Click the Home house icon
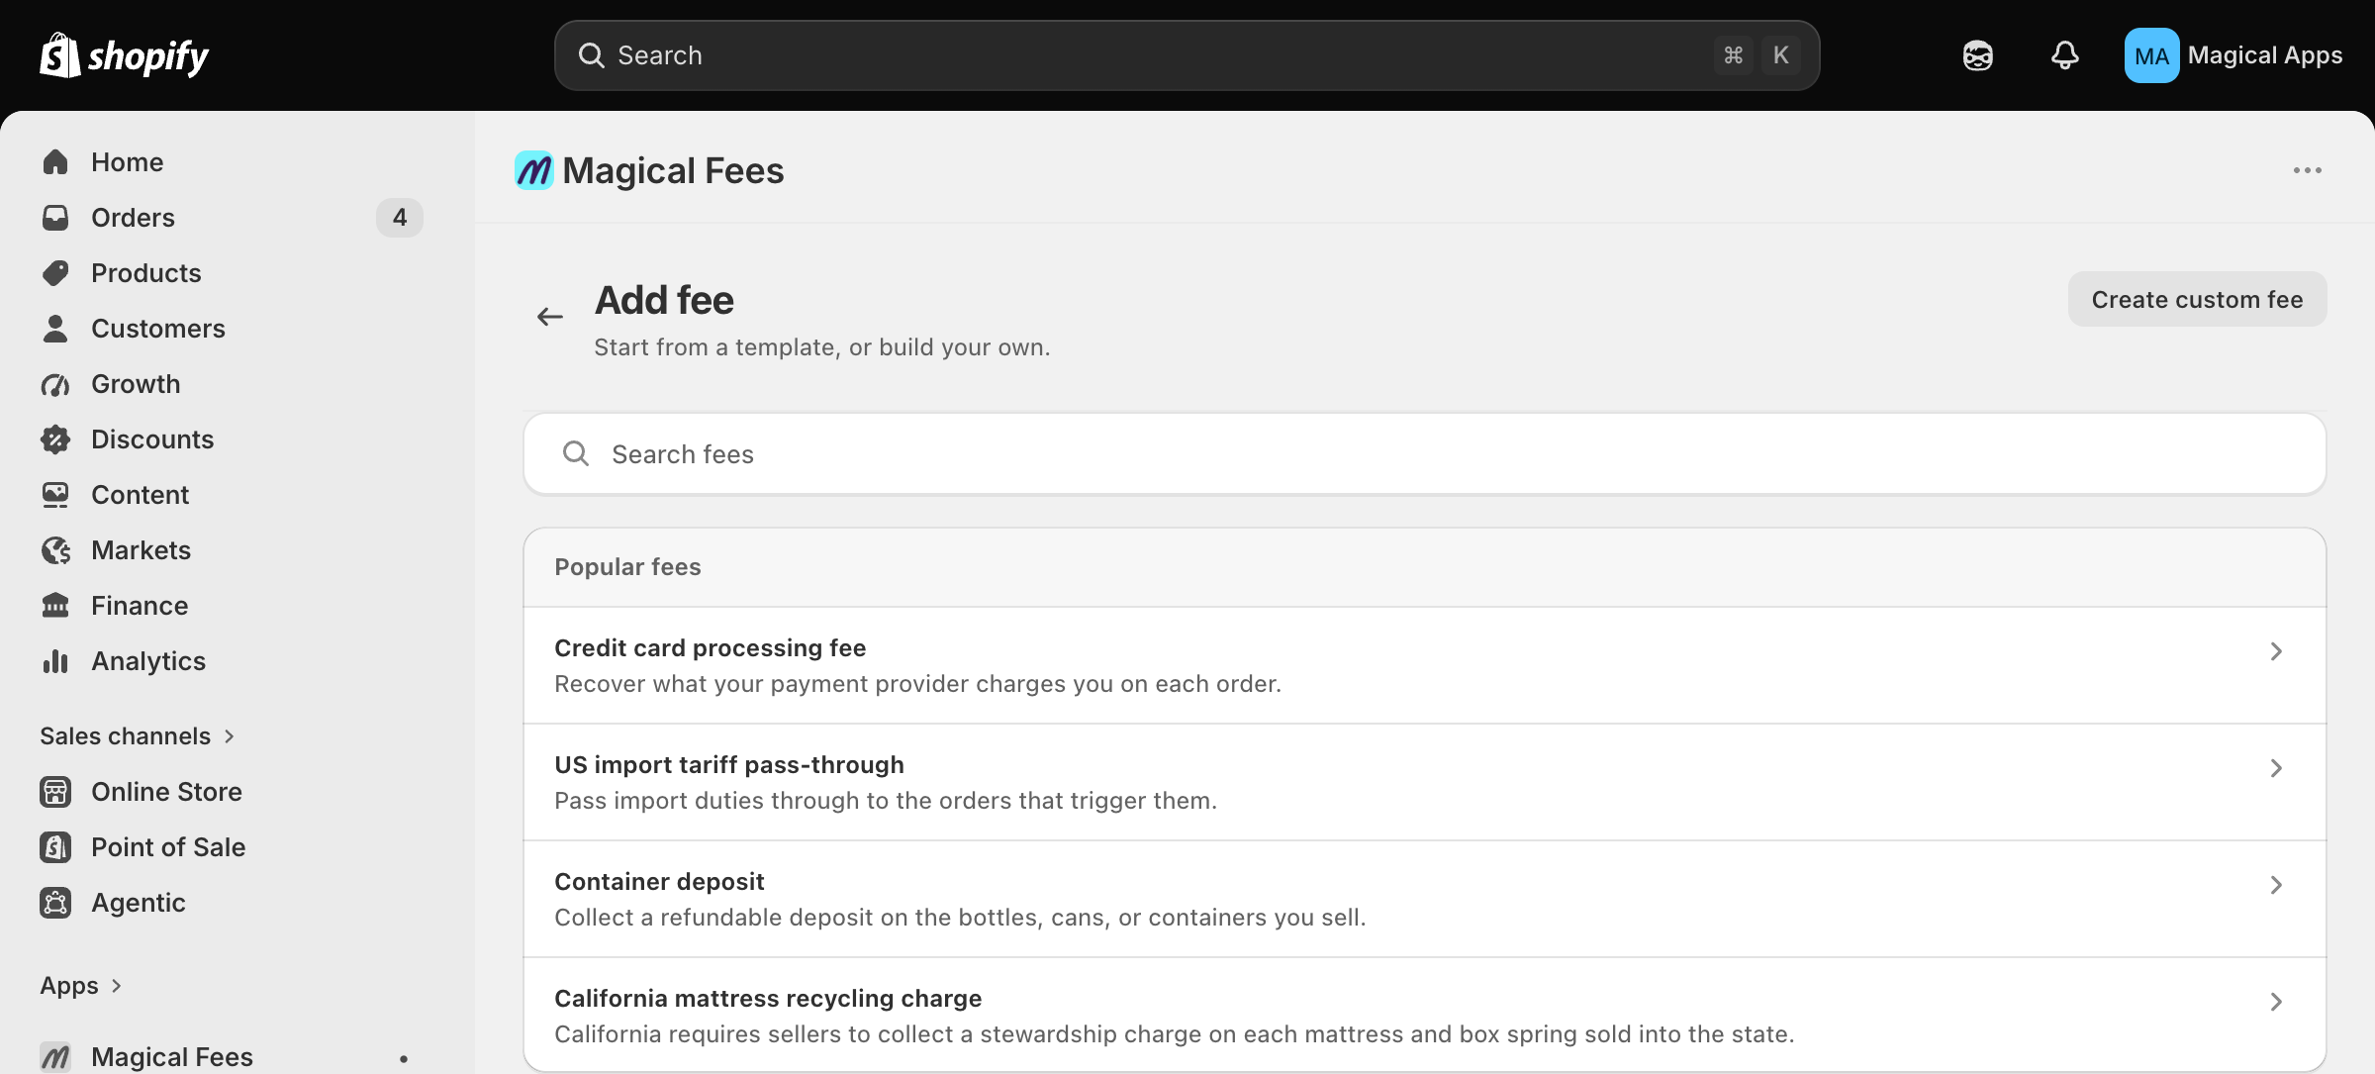2375x1074 pixels. [x=55, y=162]
